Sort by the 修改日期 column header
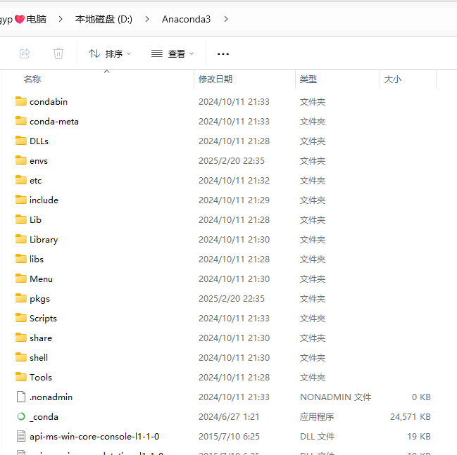457x455 pixels. [x=215, y=79]
